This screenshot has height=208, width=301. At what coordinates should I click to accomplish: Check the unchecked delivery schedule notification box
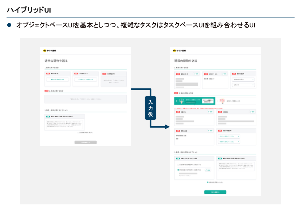coord(178,165)
